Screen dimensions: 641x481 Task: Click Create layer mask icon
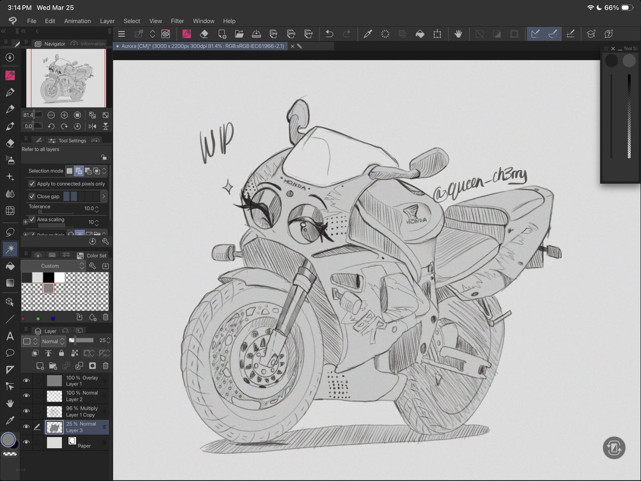point(92,366)
